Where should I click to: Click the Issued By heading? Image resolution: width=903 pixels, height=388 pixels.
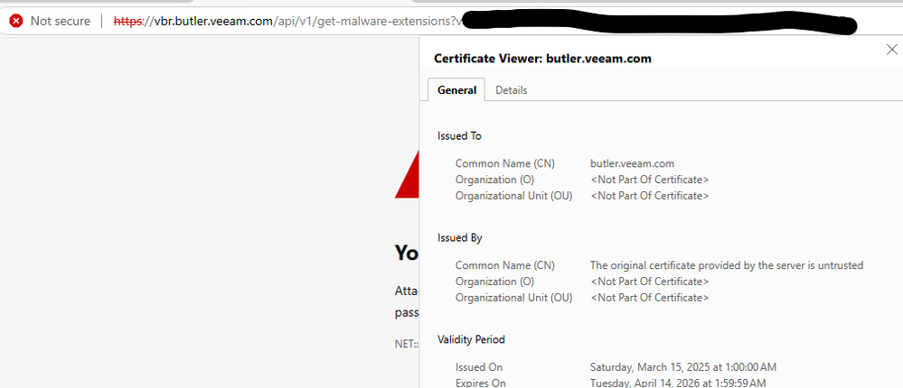point(459,238)
